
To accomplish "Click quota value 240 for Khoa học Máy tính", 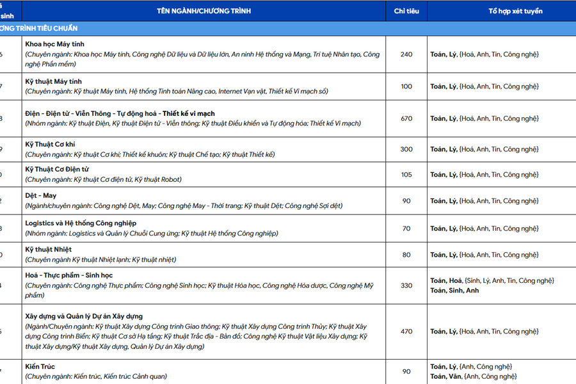I will pos(406,54).
